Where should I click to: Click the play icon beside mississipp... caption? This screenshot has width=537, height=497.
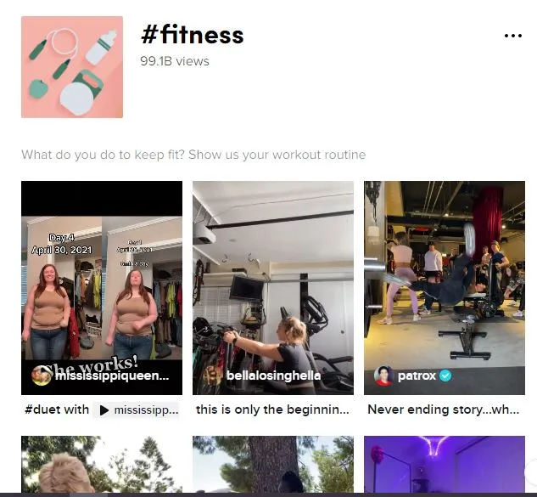(x=104, y=409)
